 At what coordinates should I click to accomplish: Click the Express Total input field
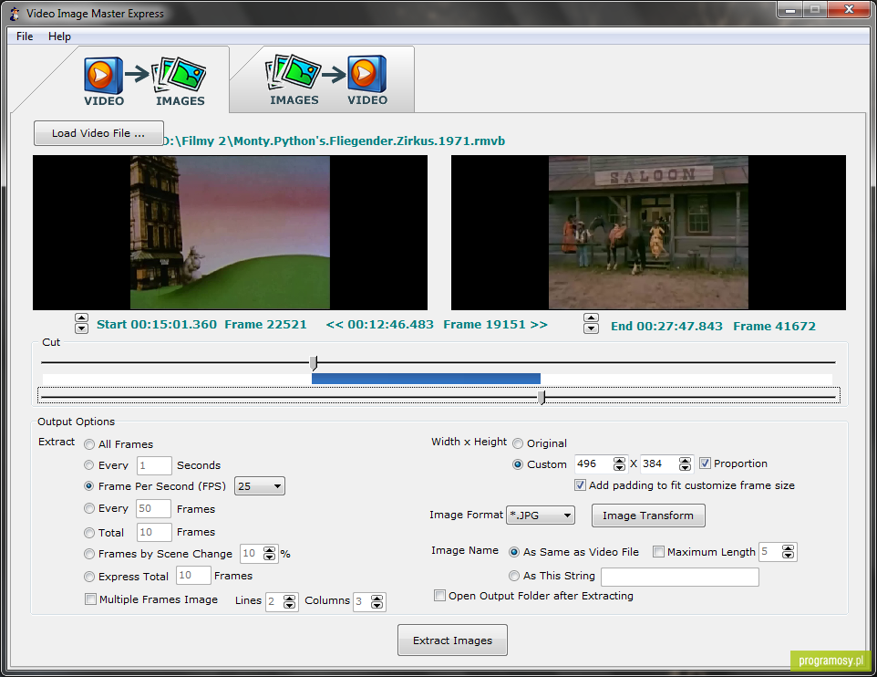tap(193, 575)
